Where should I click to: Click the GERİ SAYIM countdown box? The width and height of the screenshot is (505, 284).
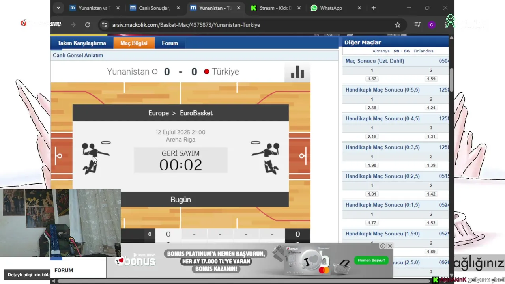(181, 160)
